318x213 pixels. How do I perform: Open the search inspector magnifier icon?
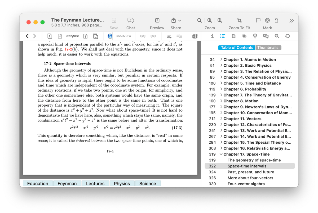point(277,36)
